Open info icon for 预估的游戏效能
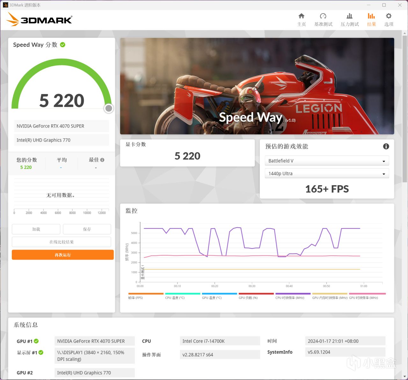The image size is (408, 380). click(x=386, y=146)
